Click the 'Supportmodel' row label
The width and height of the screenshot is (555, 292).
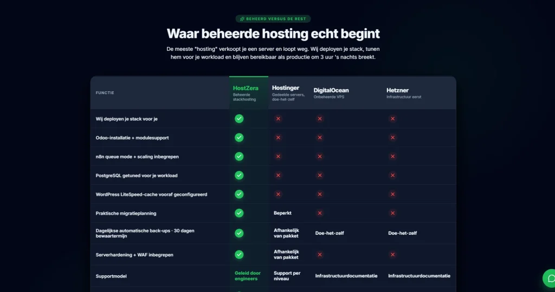click(x=111, y=276)
